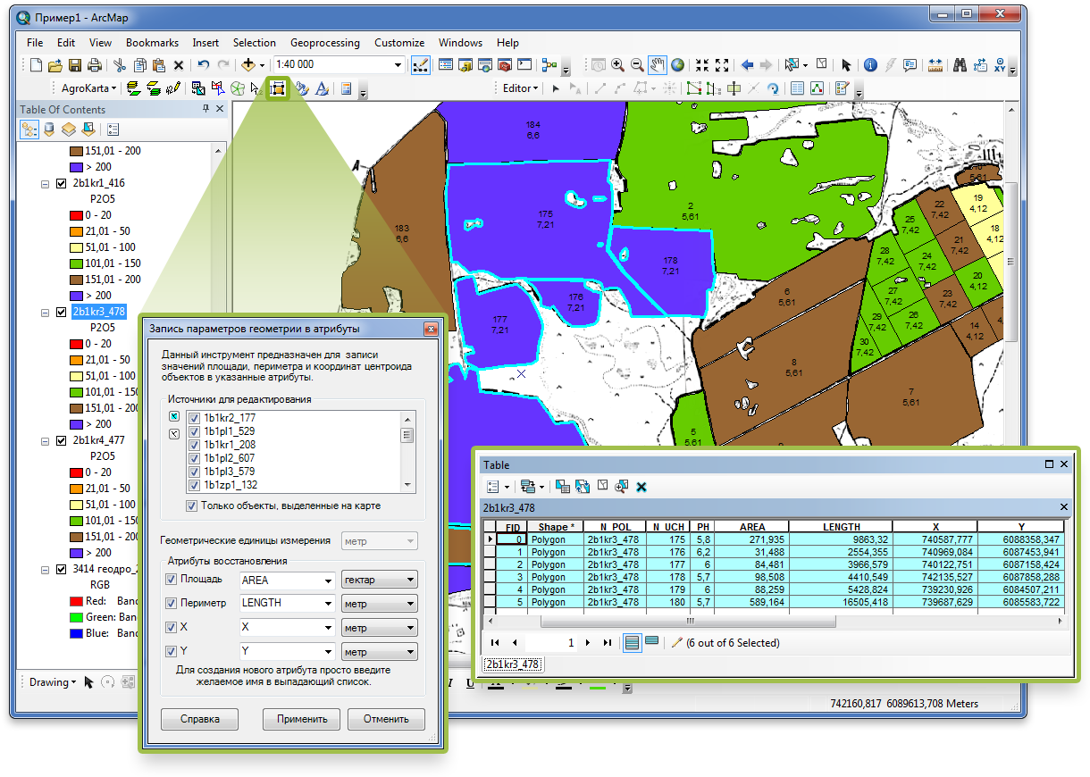Toggle the Площадь attribute checkbox
This screenshot has width=1090, height=777.
(172, 580)
